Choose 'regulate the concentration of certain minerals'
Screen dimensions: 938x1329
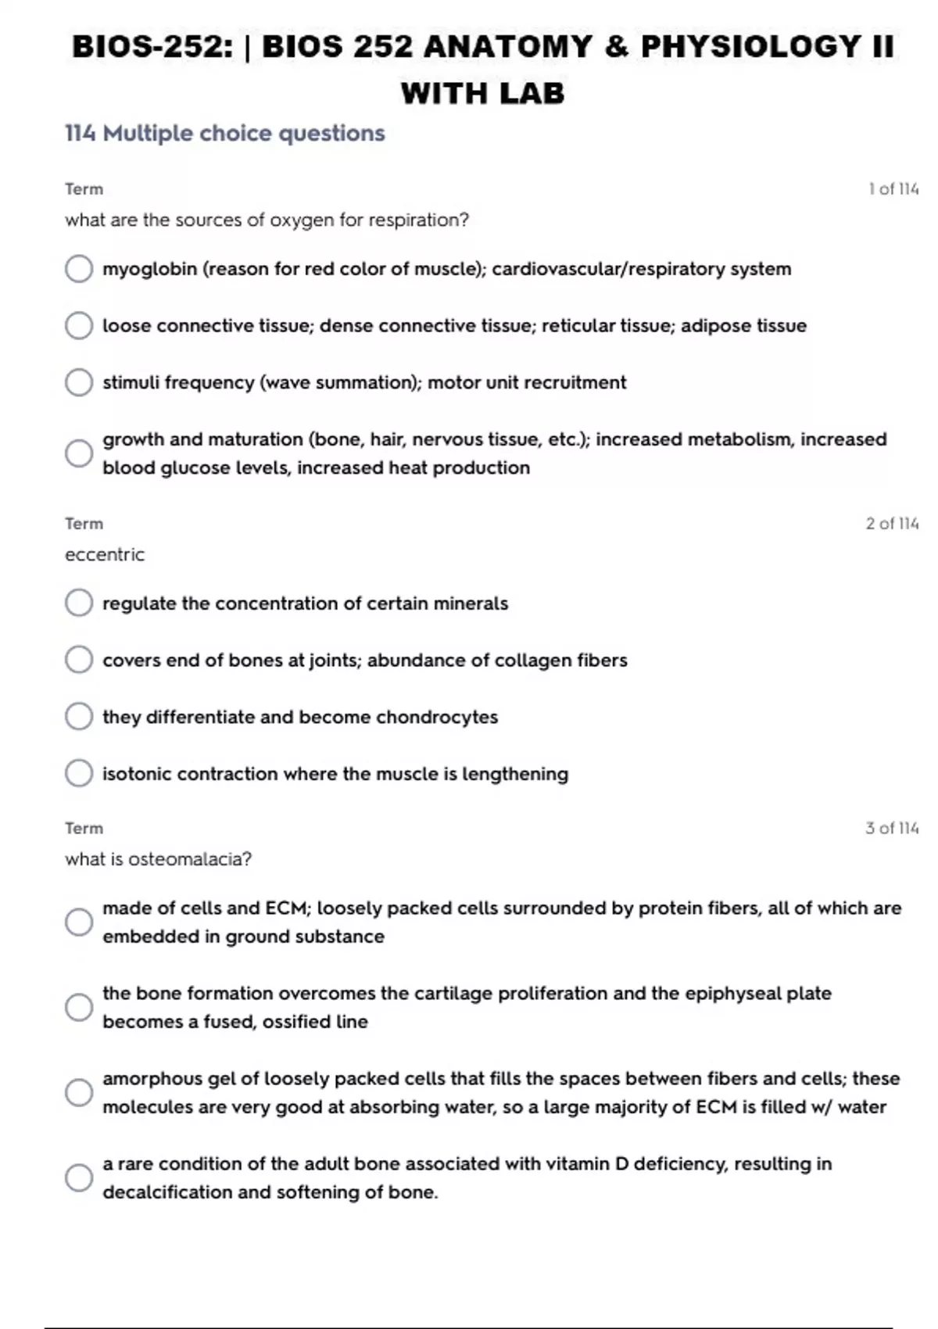tap(79, 604)
